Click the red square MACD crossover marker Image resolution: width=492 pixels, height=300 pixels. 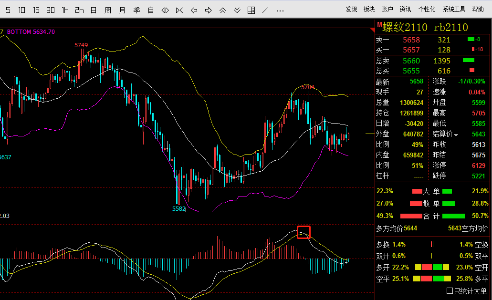pyautogui.click(x=304, y=232)
